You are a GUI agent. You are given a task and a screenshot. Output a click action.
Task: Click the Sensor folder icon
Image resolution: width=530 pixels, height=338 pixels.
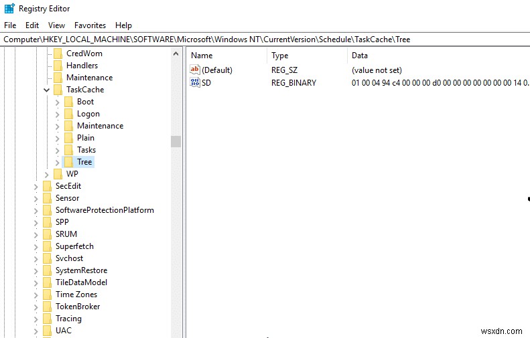point(48,198)
